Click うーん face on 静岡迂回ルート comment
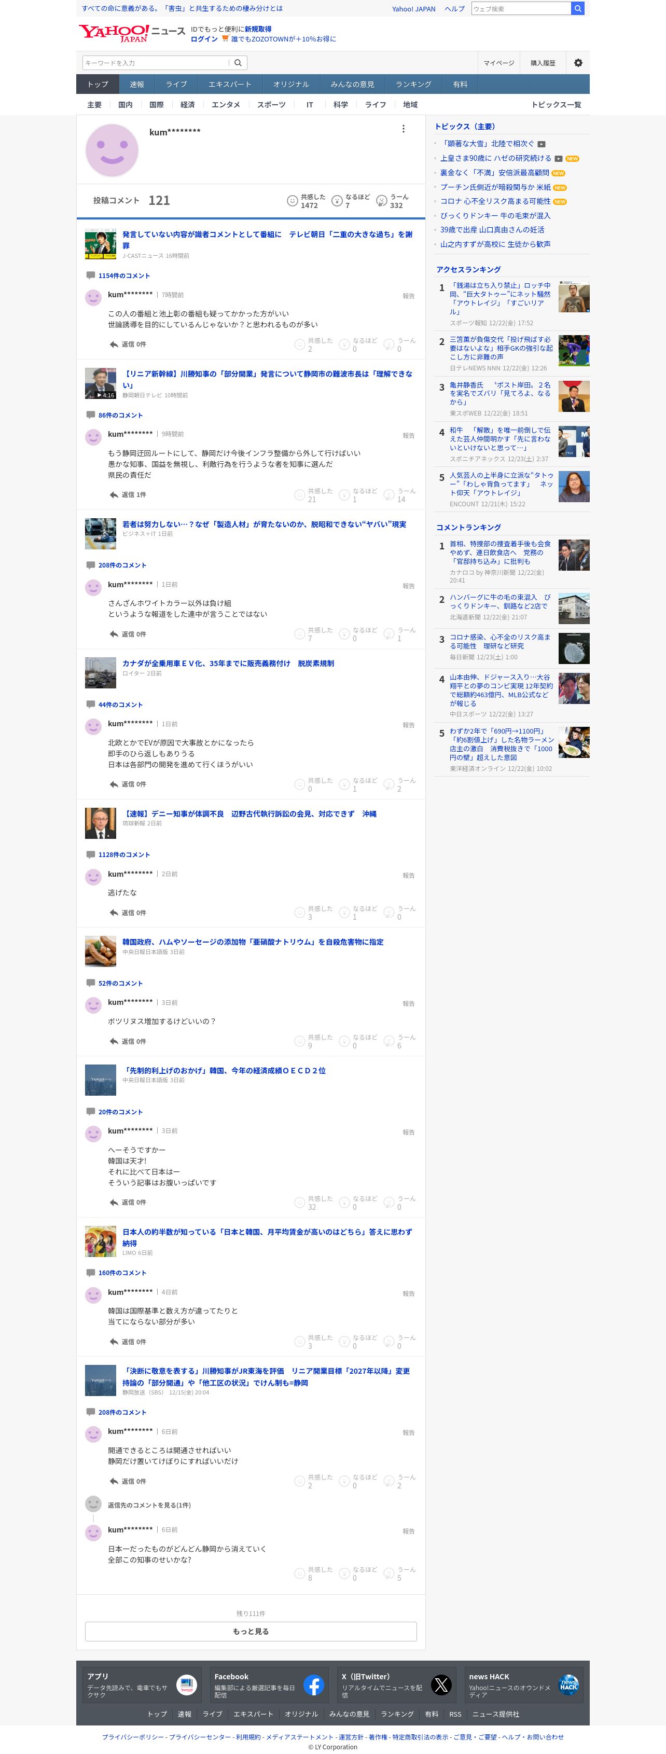The width and height of the screenshot is (666, 1754). point(389,495)
